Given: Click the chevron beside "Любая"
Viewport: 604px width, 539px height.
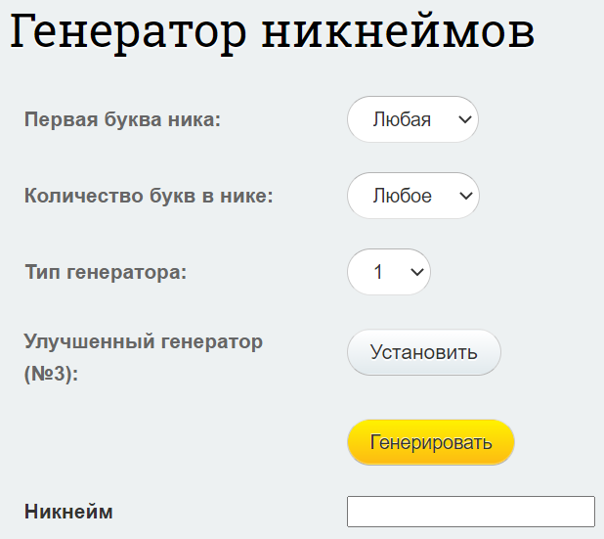Looking at the screenshot, I should 465,119.
